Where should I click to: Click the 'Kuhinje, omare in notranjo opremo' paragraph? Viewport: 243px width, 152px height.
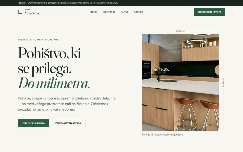[x=67, y=104]
